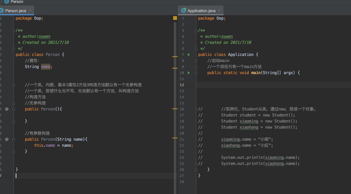351x194 pixels.
Task: Click the @ gutter icon beside Person(String name)
Action: click(7, 140)
